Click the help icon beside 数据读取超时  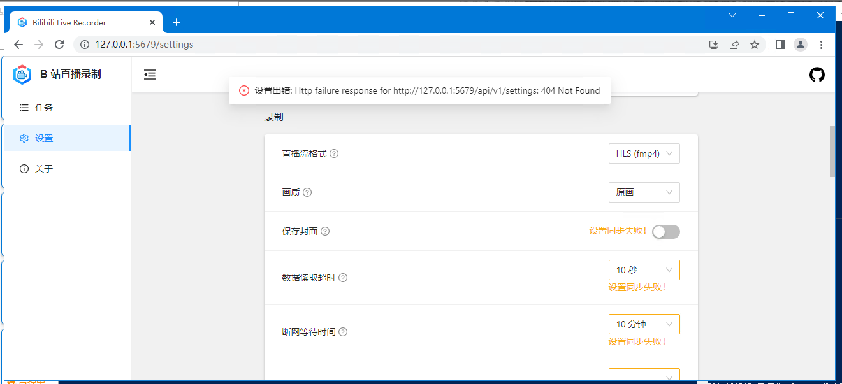(x=342, y=278)
